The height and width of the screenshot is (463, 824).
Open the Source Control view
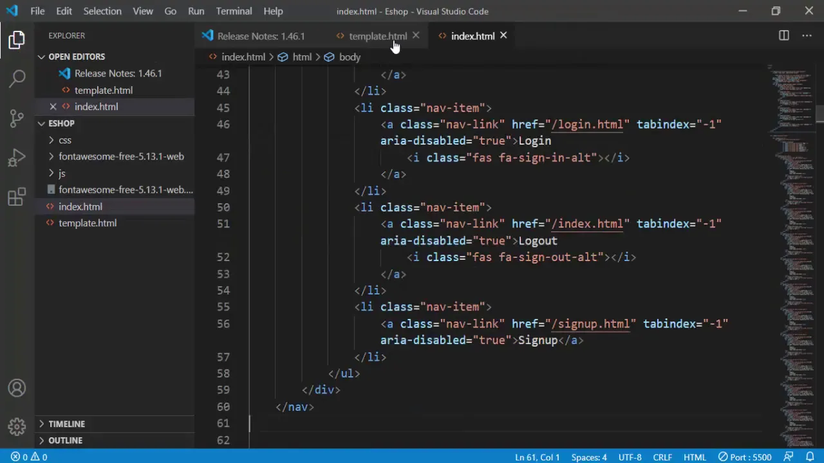pyautogui.click(x=17, y=118)
